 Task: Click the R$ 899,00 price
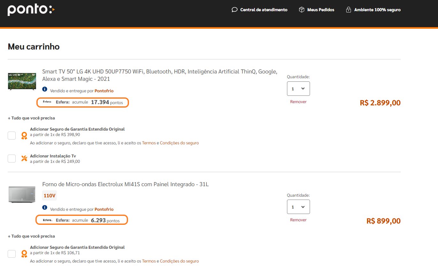(x=383, y=221)
